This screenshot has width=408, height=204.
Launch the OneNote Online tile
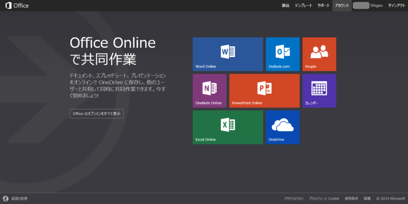210,91
